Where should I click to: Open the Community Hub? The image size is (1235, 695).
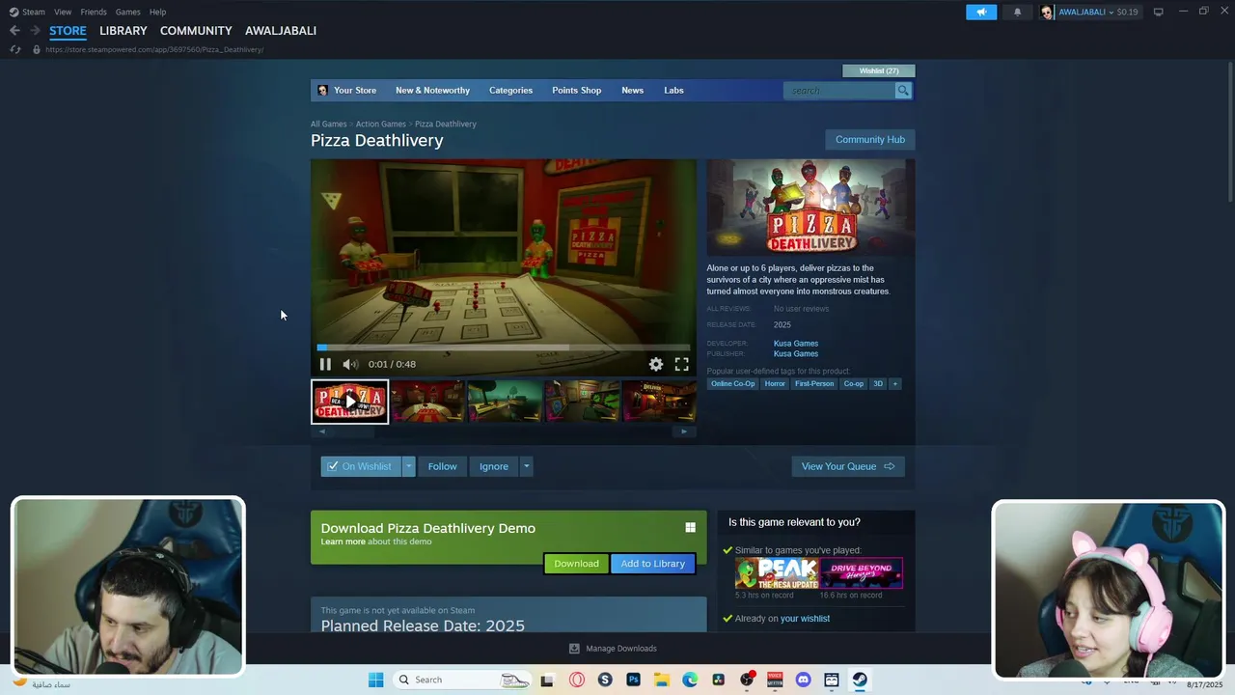pos(869,140)
